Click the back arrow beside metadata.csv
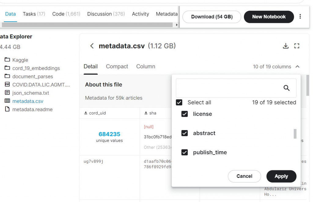The image size is (313, 202). click(x=92, y=46)
